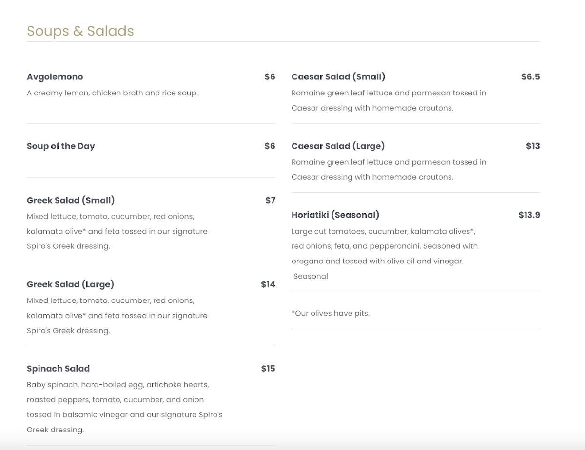Select the Avgolemono menu item title

pyautogui.click(x=55, y=77)
